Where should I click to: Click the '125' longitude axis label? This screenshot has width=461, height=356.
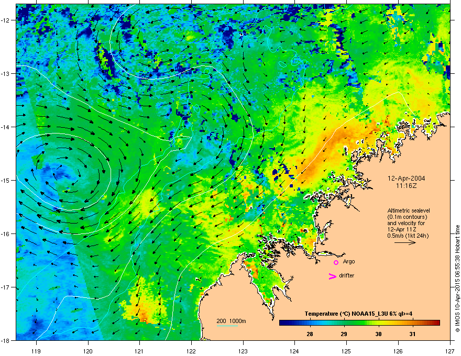pyautogui.click(x=346, y=351)
